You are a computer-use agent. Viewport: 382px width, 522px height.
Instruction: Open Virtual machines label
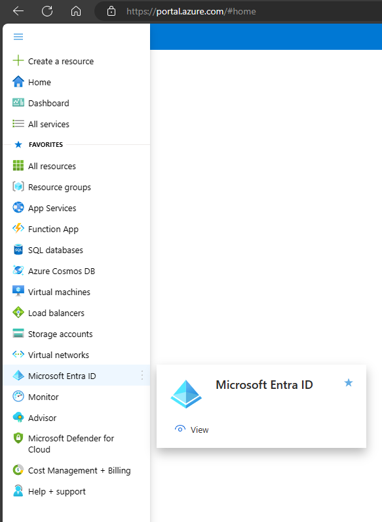[59, 292]
